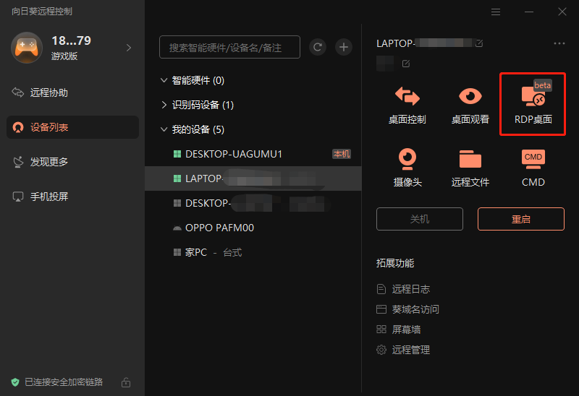Focus the 搜索智能硬件/设备名/备注 search field

(x=229, y=47)
